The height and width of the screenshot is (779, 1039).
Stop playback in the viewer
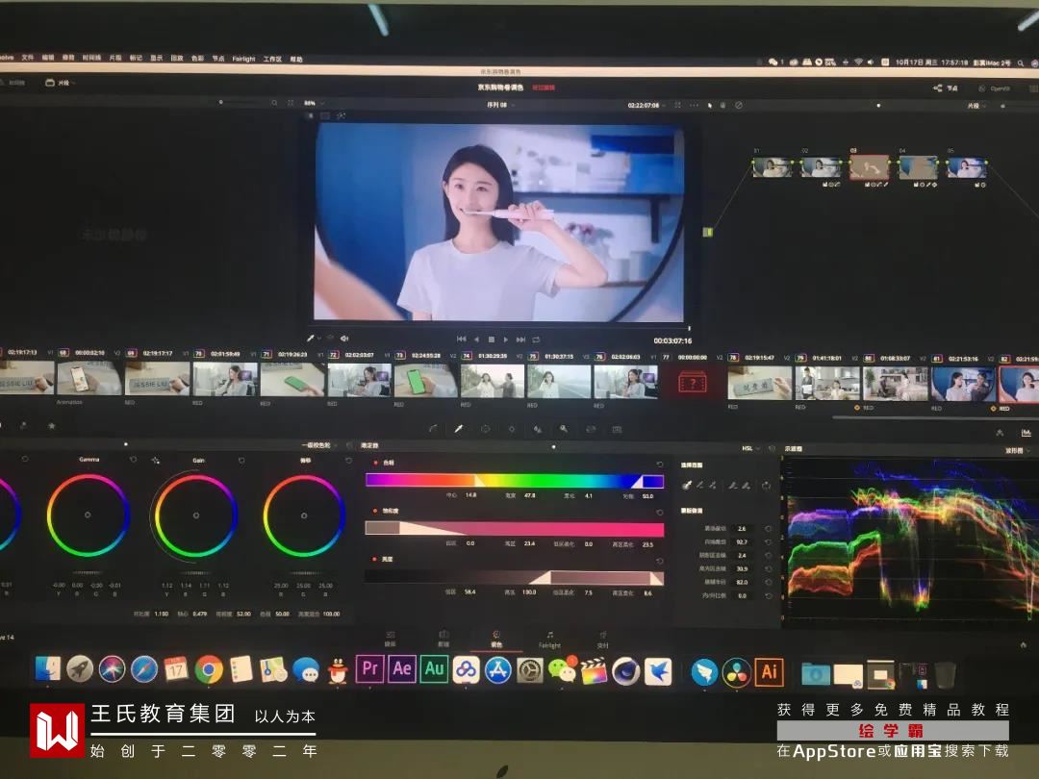491,339
